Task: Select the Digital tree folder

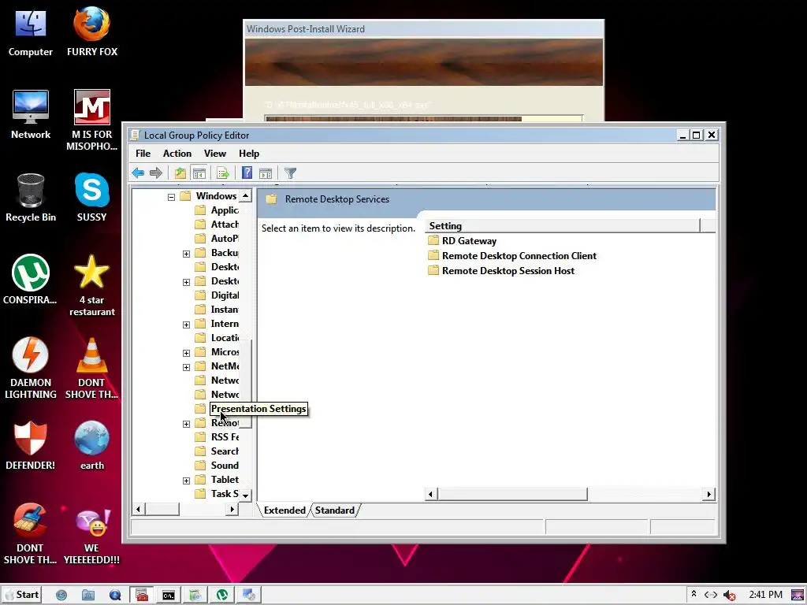Action: point(217,295)
